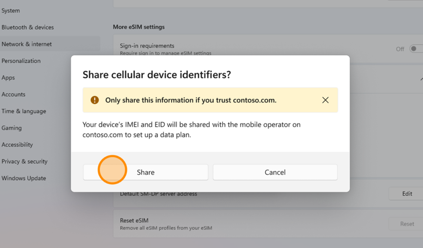423x248 pixels.
Task: Select Network & internet in the sidebar
Action: [x=27, y=44]
